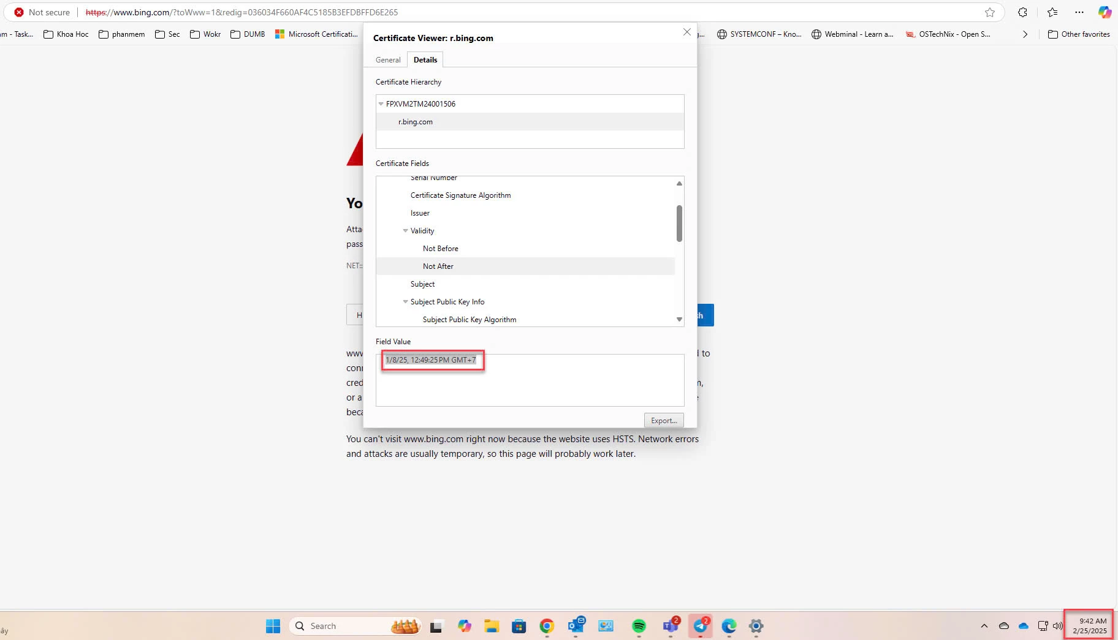Open Settings gear on the taskbar

click(x=756, y=626)
